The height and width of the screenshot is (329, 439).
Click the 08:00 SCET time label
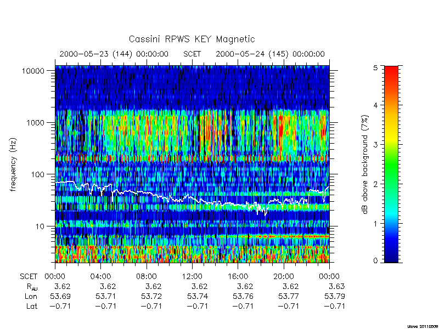147,277
